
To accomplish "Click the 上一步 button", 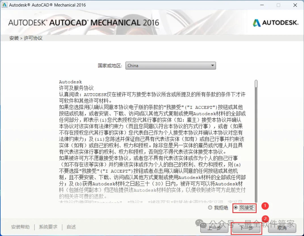I will pos(214,228).
